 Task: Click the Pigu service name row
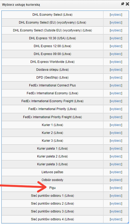[52, 188]
